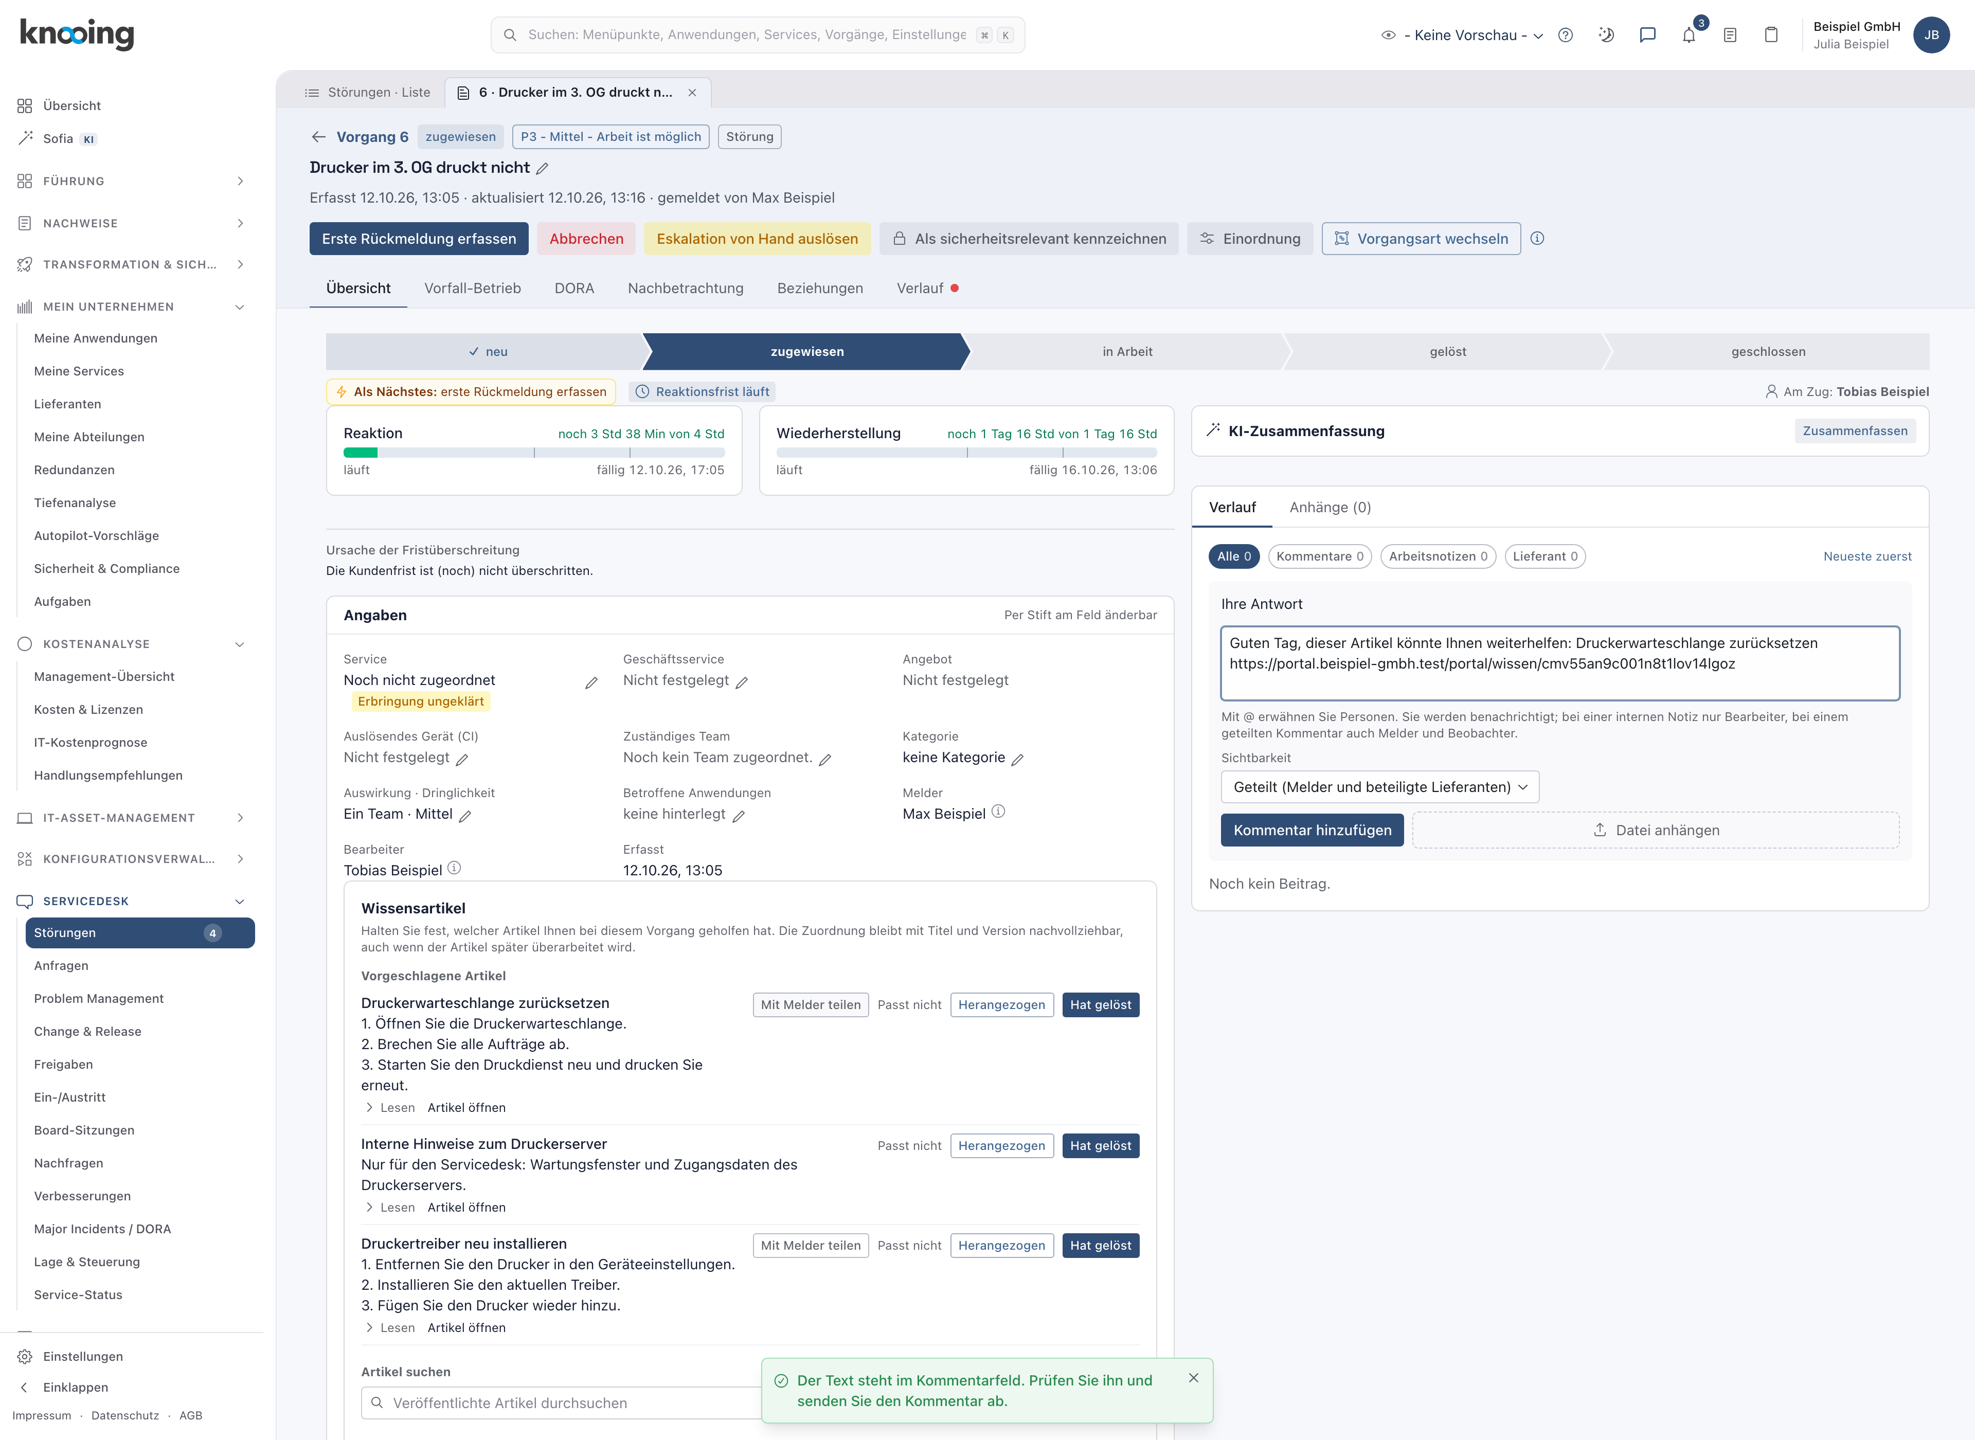Image resolution: width=1975 pixels, height=1440 pixels.
Task: Open the Sichtbarkeit dropdown
Action: (x=1380, y=787)
